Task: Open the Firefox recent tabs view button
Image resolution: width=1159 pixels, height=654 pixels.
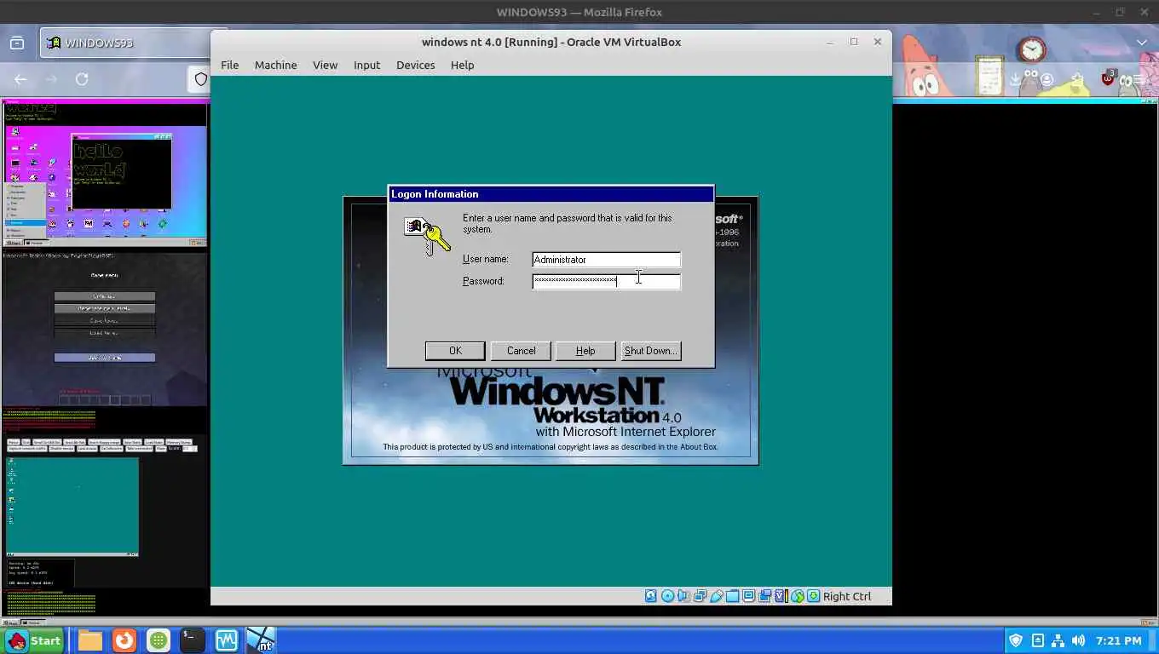Action: tap(16, 43)
